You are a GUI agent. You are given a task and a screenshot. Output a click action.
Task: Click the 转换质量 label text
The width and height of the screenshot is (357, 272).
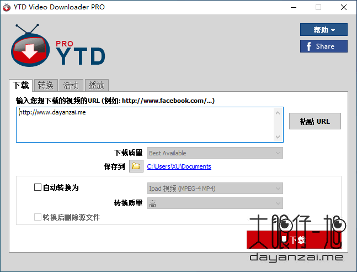pos(128,203)
